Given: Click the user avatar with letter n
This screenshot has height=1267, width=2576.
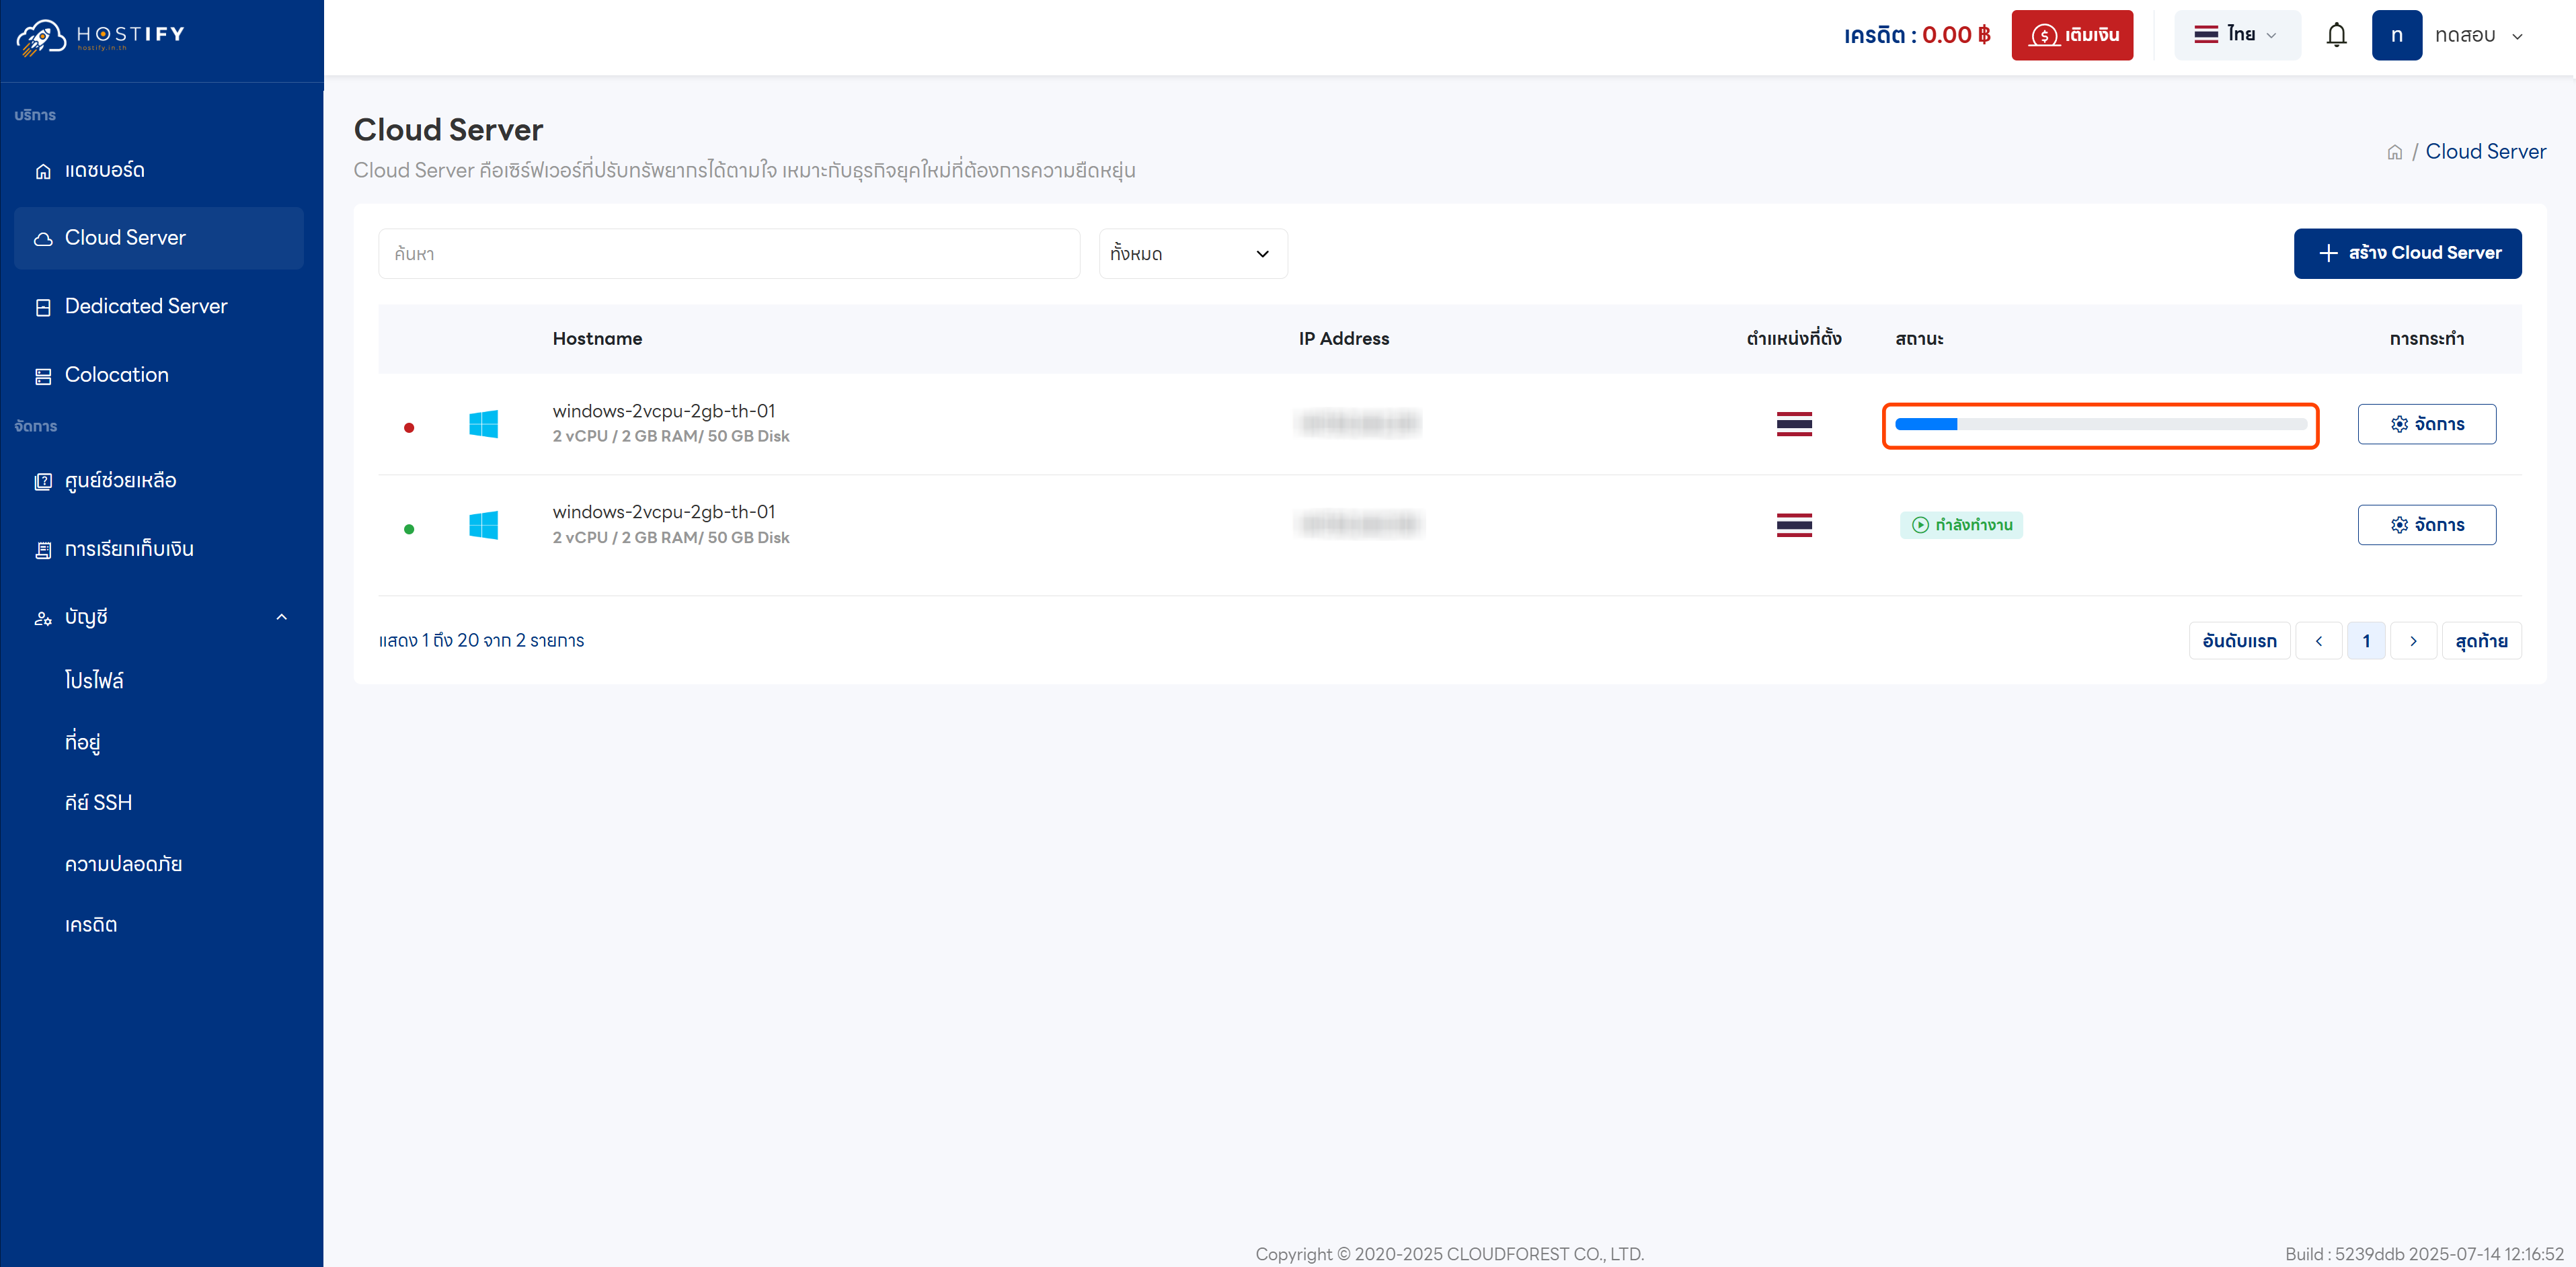Looking at the screenshot, I should (x=2396, y=35).
